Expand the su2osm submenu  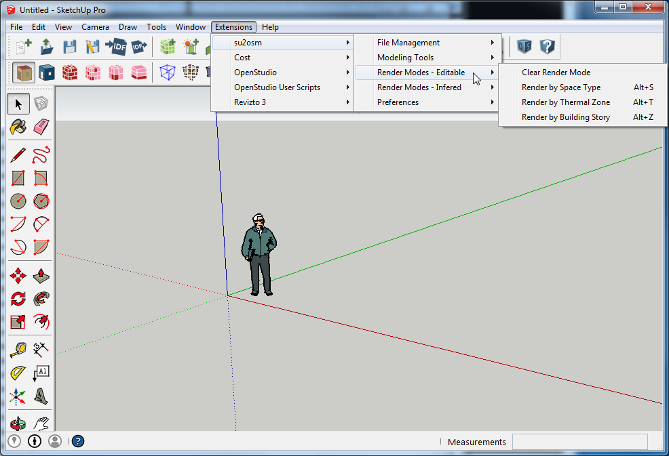coord(282,43)
